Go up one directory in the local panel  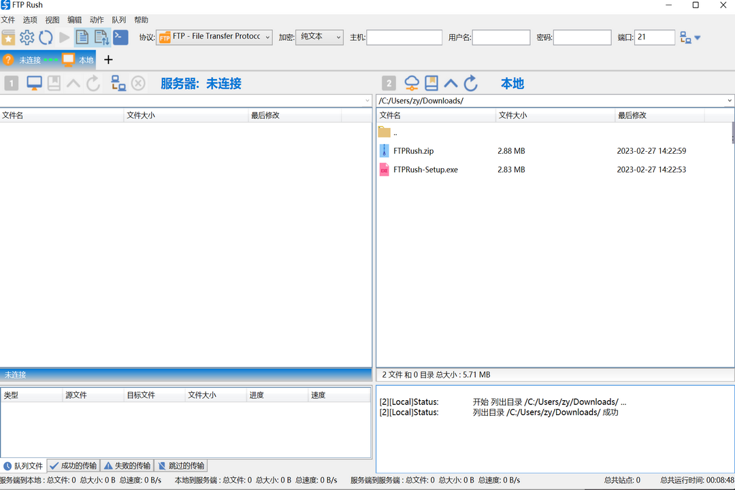(x=450, y=82)
